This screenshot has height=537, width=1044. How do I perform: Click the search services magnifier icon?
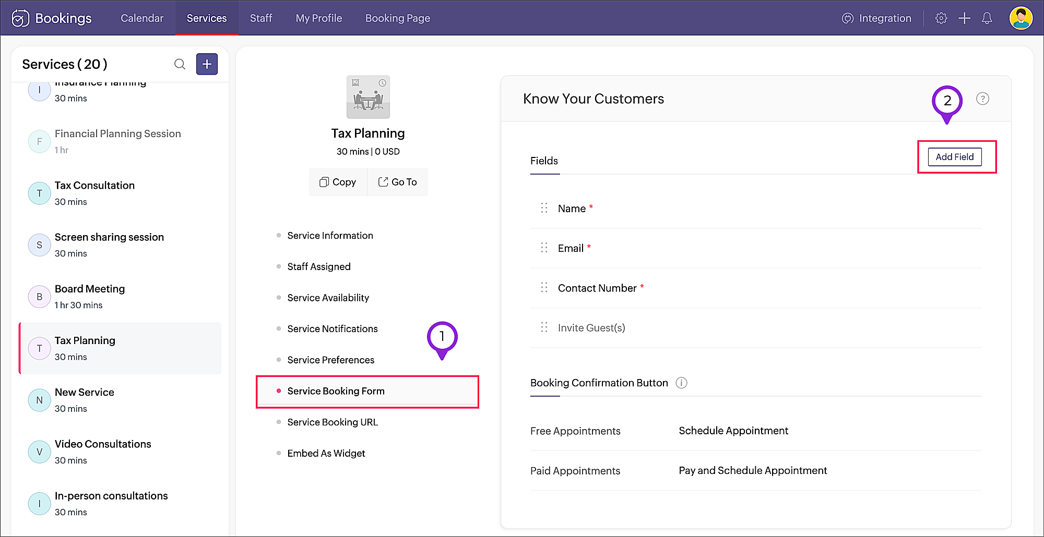180,64
